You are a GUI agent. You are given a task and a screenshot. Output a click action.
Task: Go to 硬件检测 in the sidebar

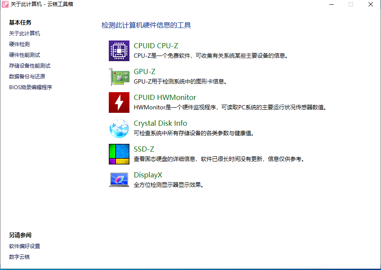[x=19, y=44]
